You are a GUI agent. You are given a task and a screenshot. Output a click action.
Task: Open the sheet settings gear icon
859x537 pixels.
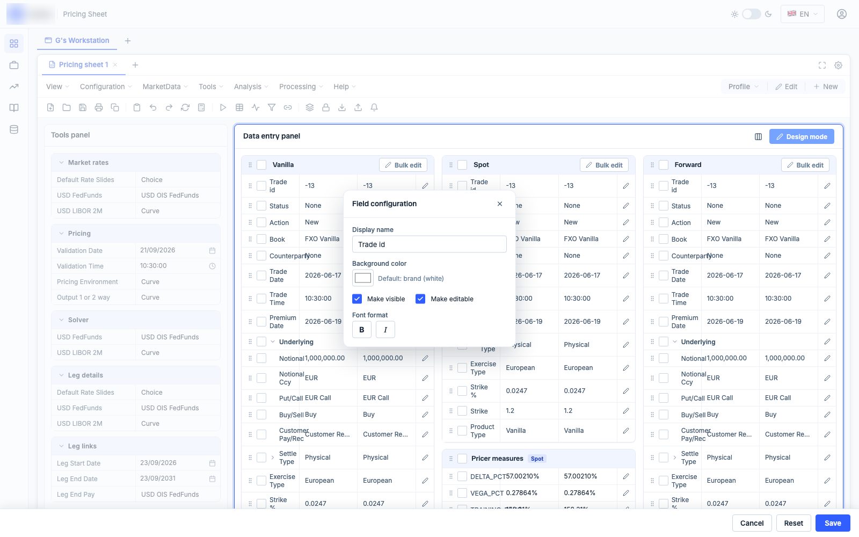tap(838, 65)
